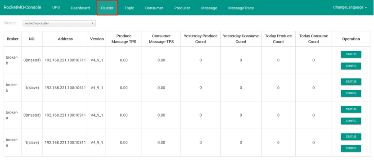The width and height of the screenshot is (374, 166).
Task: Click the Produce Massage TPS header
Action: coord(124,39)
